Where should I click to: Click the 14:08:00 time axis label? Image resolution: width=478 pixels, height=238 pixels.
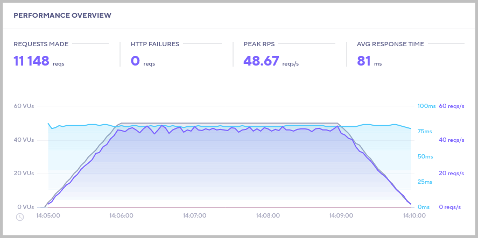tap(268, 216)
